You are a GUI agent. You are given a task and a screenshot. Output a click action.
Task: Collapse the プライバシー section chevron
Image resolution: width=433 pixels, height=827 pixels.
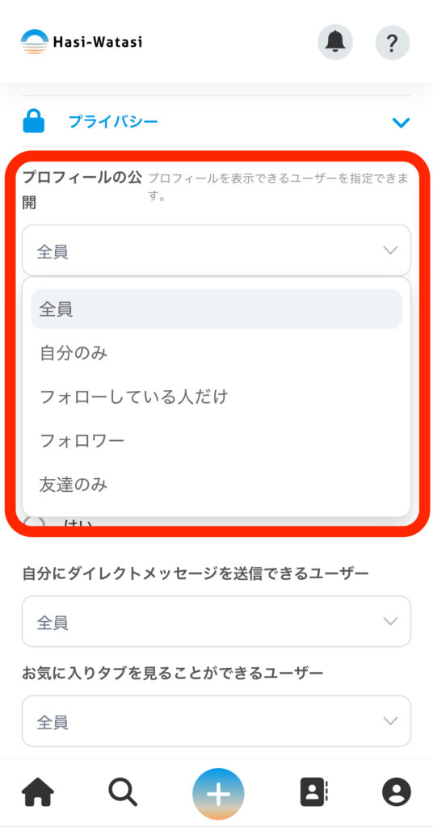click(x=401, y=123)
